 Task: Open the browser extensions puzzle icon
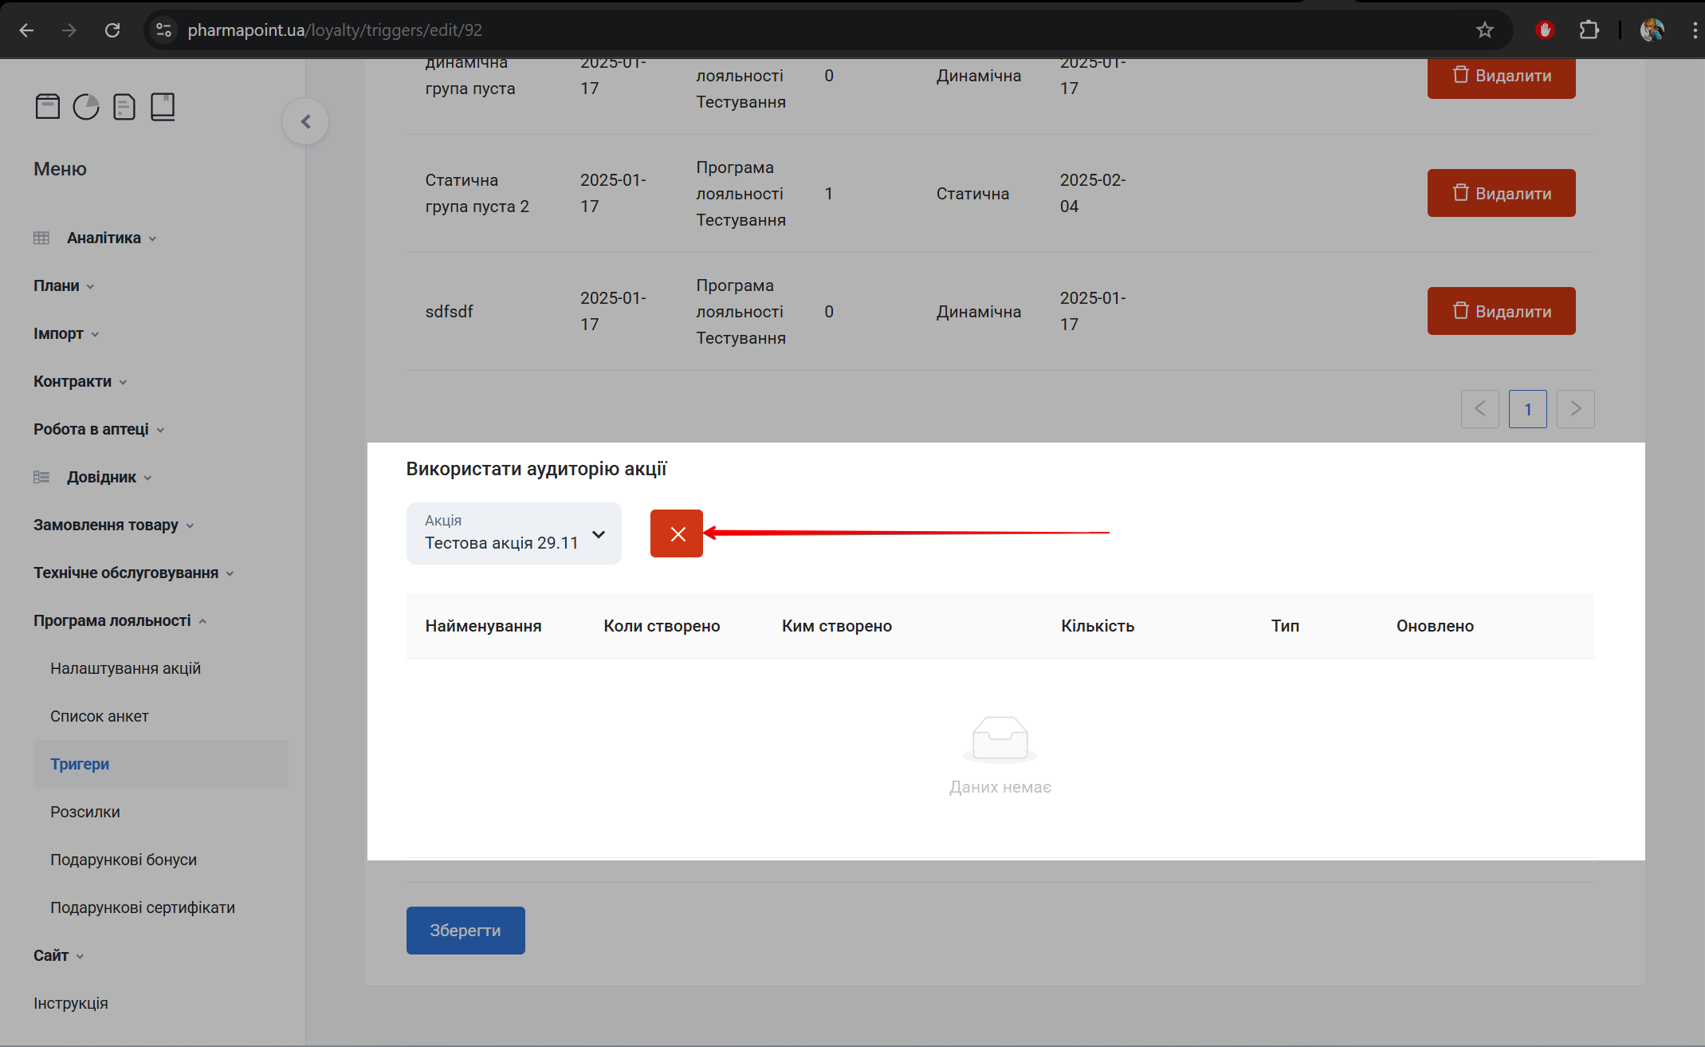pos(1589,30)
